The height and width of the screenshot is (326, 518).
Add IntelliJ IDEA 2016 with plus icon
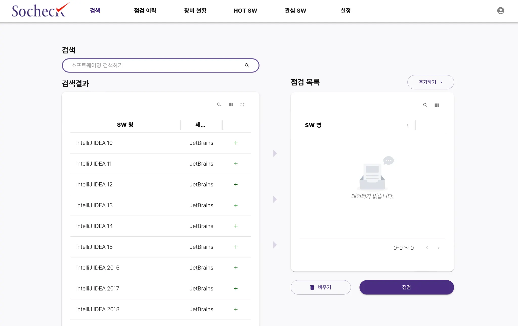236,268
